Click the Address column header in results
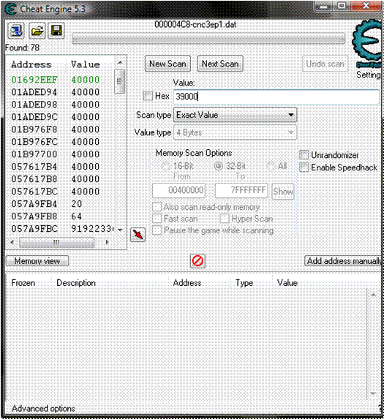Viewport: 384px width, 419px height. pyautogui.click(x=31, y=64)
